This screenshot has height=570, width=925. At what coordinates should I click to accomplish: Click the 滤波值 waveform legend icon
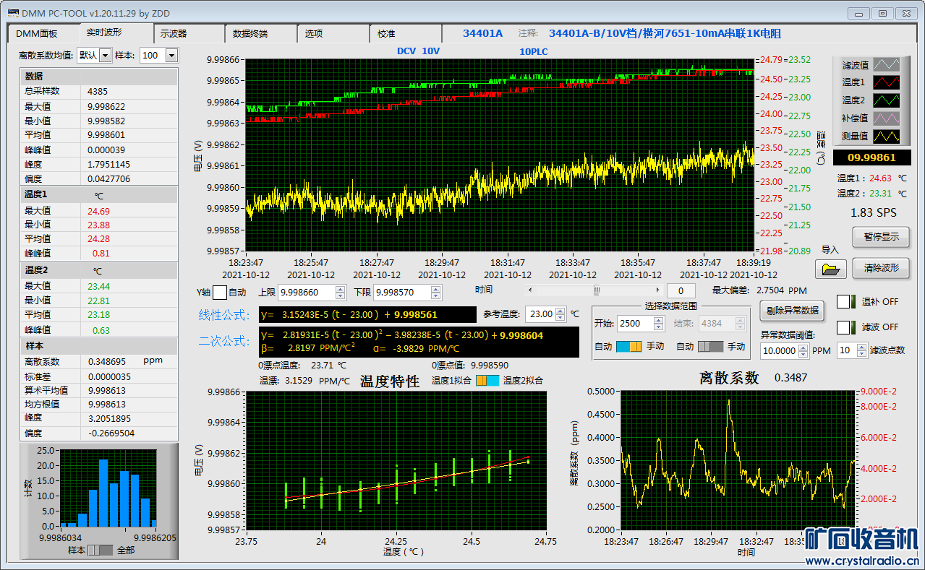point(887,65)
